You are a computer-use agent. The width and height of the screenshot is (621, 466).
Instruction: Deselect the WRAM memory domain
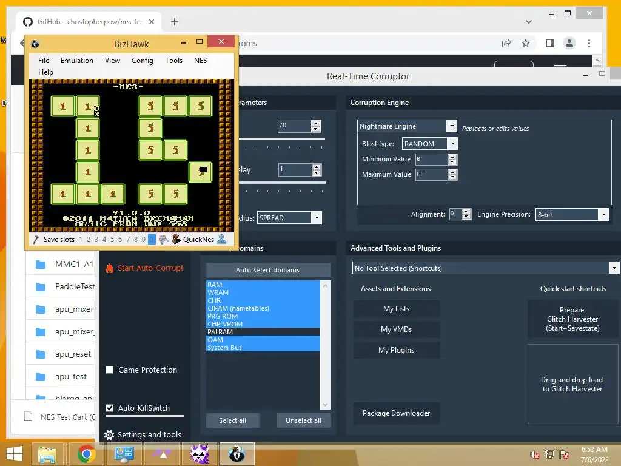coord(263,292)
